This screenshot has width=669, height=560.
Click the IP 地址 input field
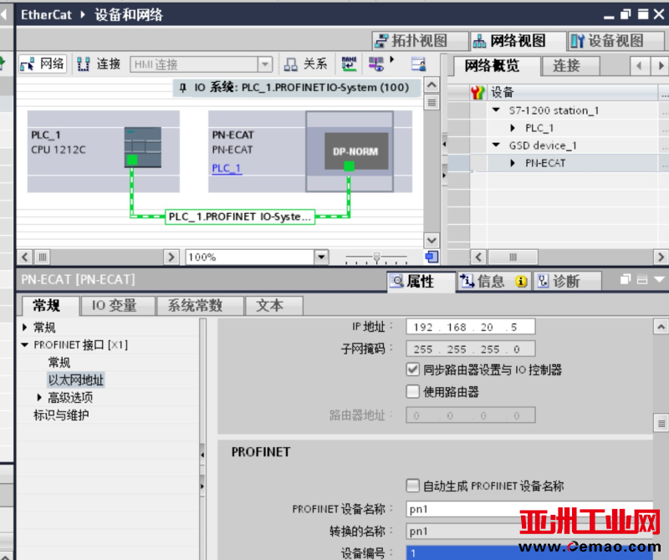coord(471,327)
